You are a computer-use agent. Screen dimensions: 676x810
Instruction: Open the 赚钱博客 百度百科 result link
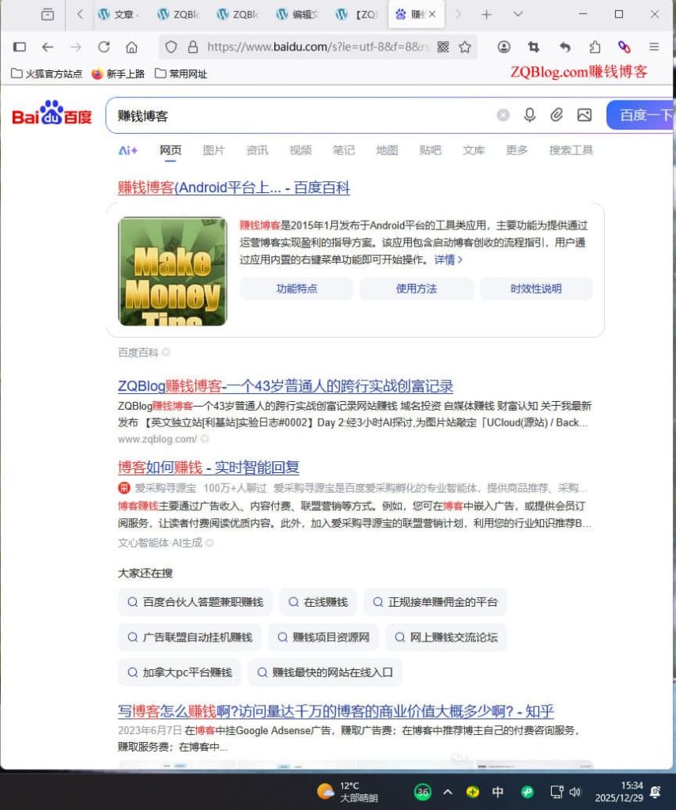click(x=234, y=187)
